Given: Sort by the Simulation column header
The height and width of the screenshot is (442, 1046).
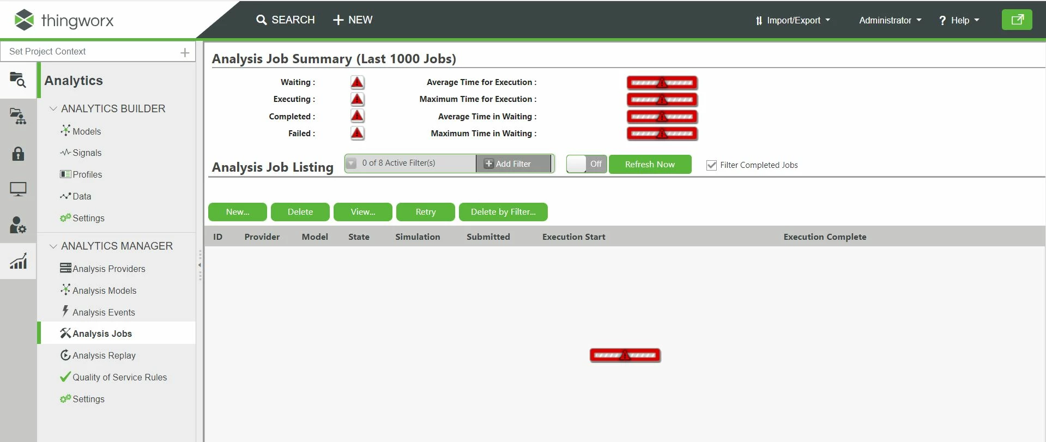Looking at the screenshot, I should point(418,237).
